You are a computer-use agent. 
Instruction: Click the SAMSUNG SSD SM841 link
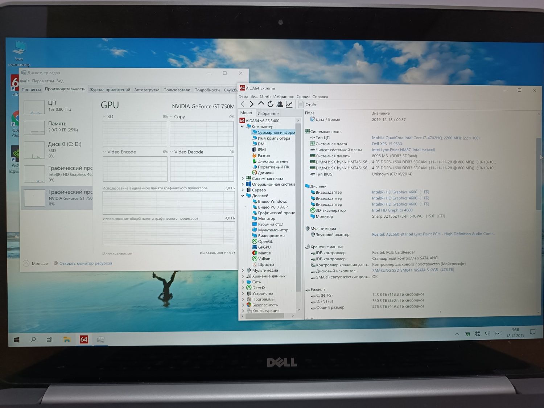pos(413,270)
